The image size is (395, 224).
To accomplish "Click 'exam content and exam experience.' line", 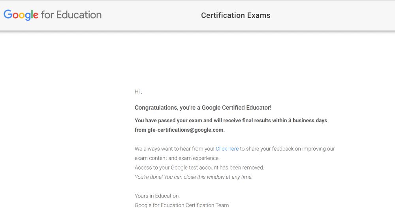I will point(177,158).
